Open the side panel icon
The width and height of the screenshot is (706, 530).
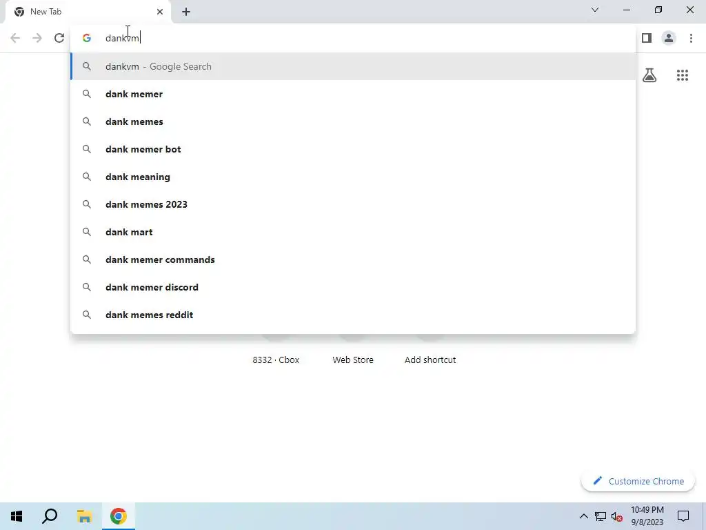[647, 38]
